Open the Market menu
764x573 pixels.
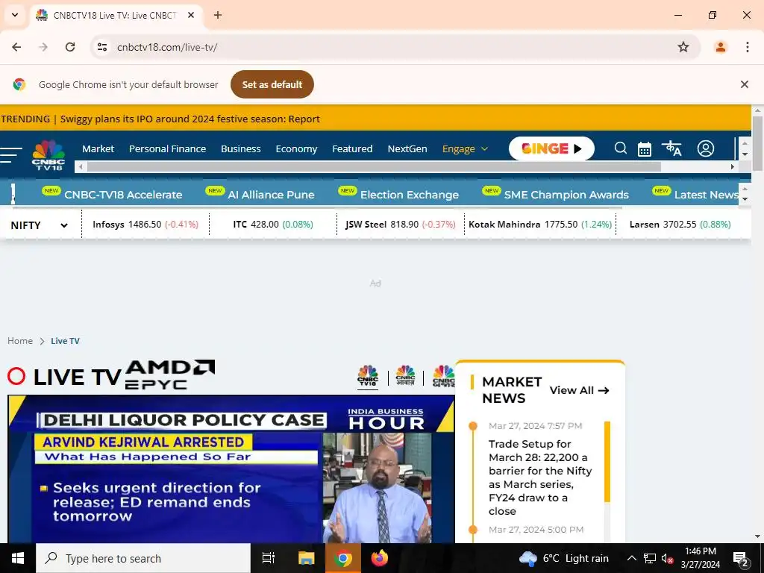click(98, 148)
